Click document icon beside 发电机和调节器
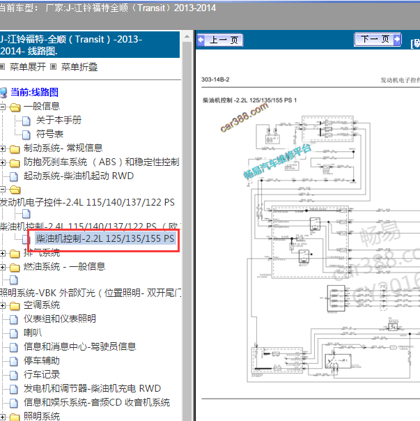420x421 pixels. [14, 389]
